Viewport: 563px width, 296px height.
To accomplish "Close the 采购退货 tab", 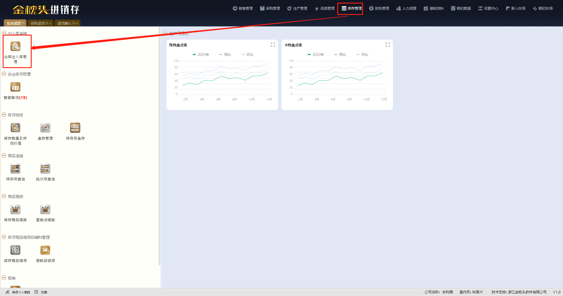I will tap(50, 23).
